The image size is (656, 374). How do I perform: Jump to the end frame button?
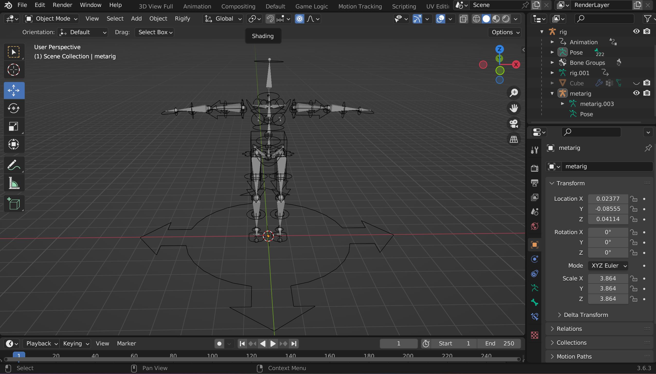294,344
